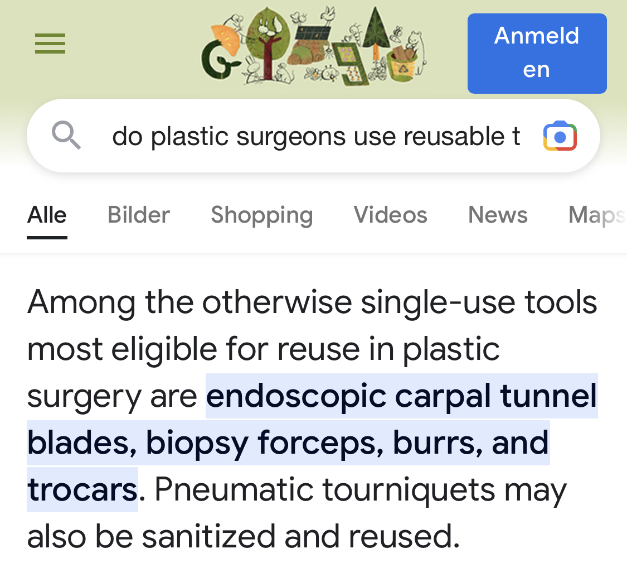627x582 pixels.
Task: Click the snippet line 'Among the otherwise single-use tools'
Action: [x=312, y=302]
